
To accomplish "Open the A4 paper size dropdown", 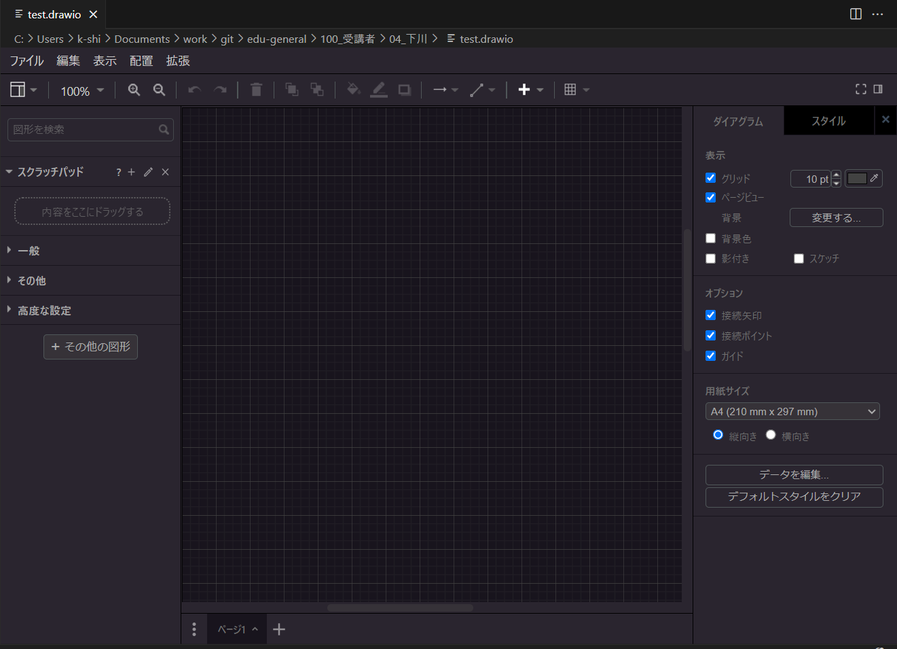I will (792, 411).
